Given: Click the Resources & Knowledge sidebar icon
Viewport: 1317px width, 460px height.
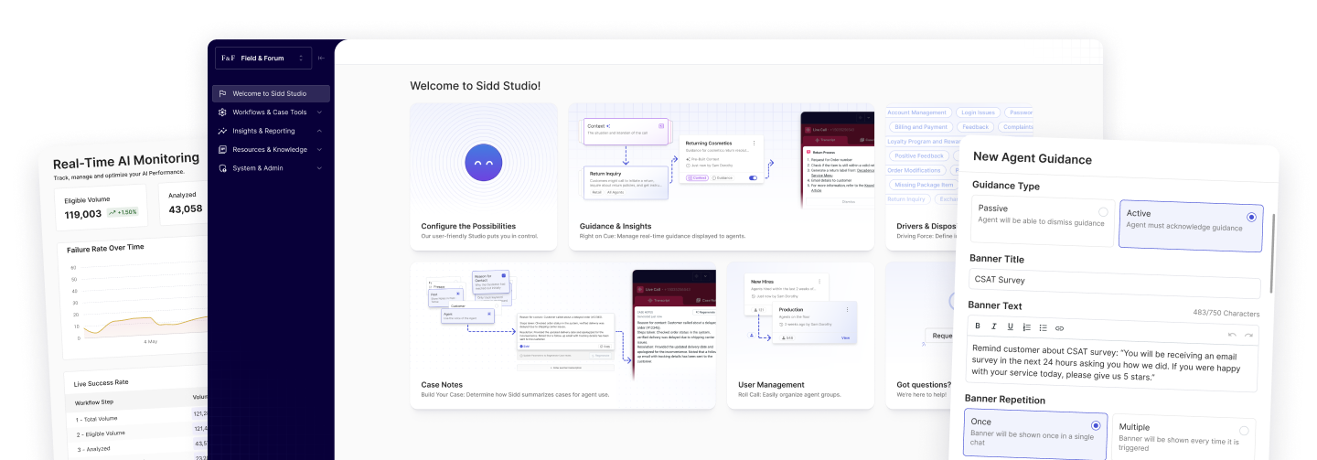Looking at the screenshot, I should [222, 149].
